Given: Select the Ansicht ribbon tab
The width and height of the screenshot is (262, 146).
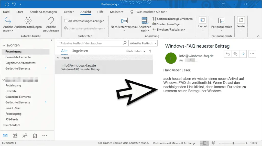Looking at the screenshot, I should pyautogui.click(x=86, y=12).
